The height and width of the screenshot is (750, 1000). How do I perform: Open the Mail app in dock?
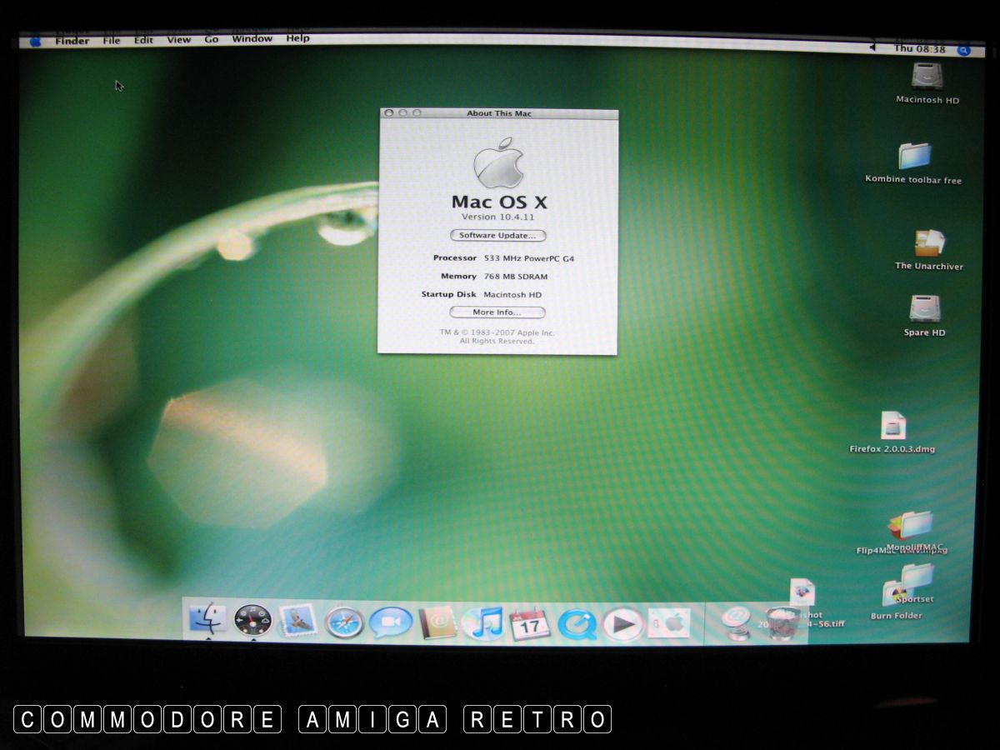(297, 621)
